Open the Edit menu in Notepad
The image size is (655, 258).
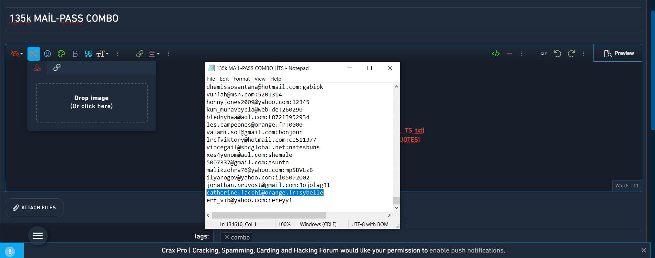tap(224, 79)
